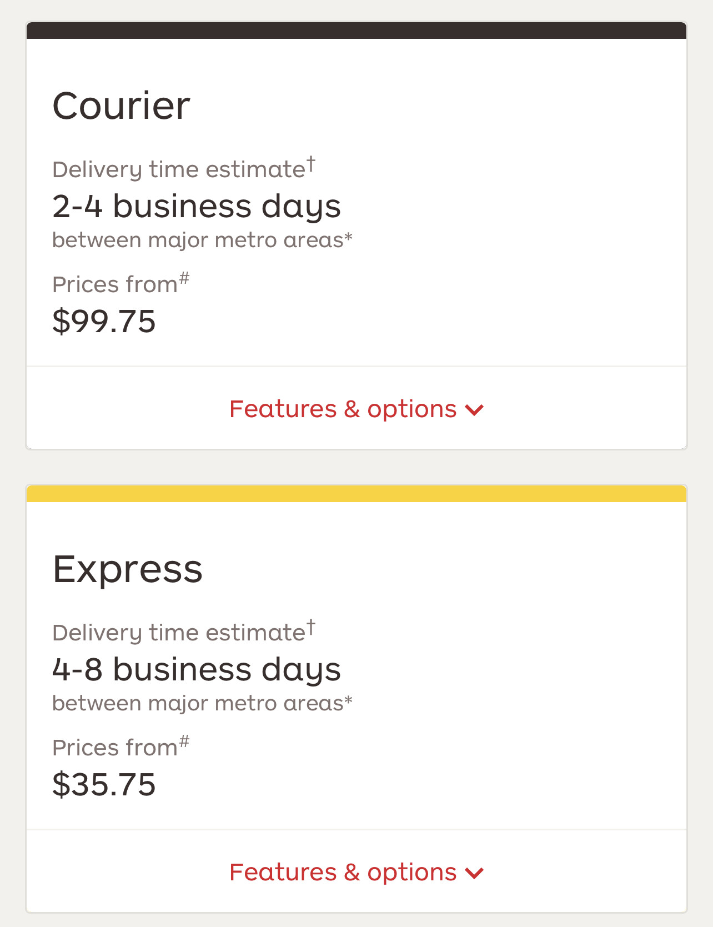Click the yellow bar atop the Express card
Viewport: 713px width, 927px height.
pyautogui.click(x=356, y=494)
